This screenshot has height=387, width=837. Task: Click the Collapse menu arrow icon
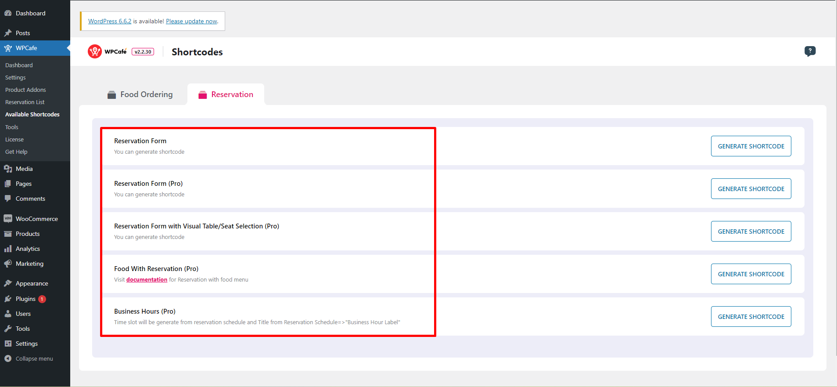coord(8,358)
